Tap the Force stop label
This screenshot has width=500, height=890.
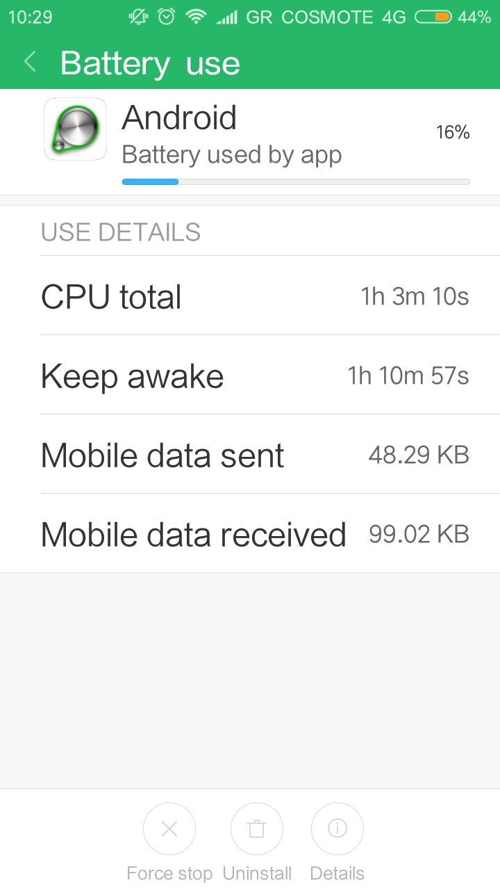pyautogui.click(x=169, y=873)
